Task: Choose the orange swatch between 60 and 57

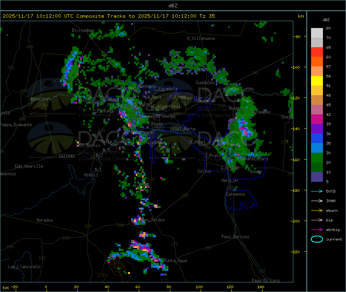Action: [x=317, y=62]
